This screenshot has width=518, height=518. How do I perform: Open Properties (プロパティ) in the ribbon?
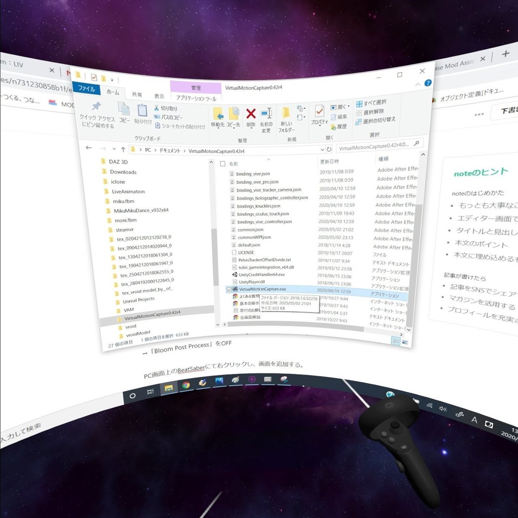pyautogui.click(x=319, y=115)
